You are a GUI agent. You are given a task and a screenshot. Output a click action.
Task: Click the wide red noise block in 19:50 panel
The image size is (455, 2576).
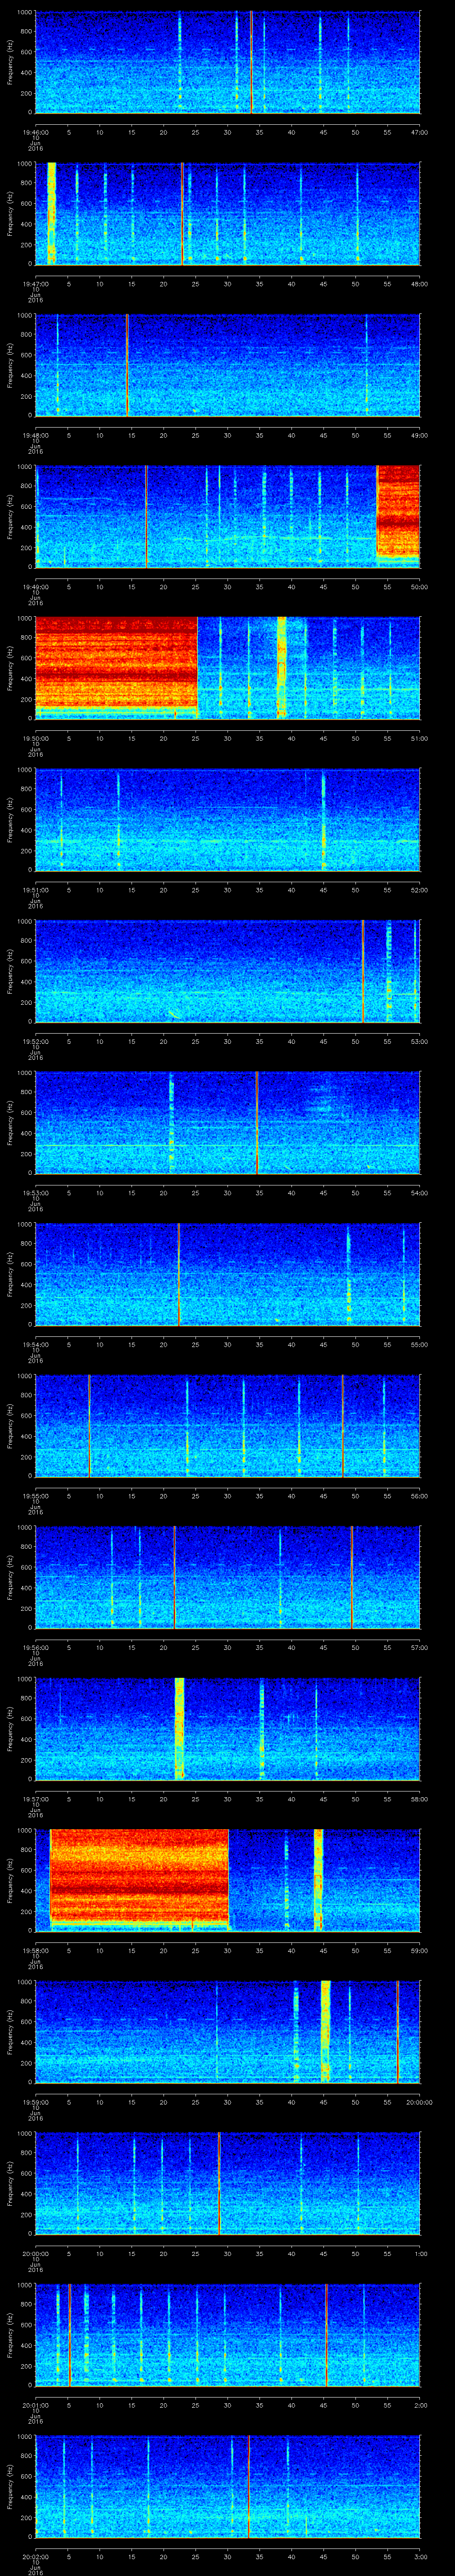[117, 662]
